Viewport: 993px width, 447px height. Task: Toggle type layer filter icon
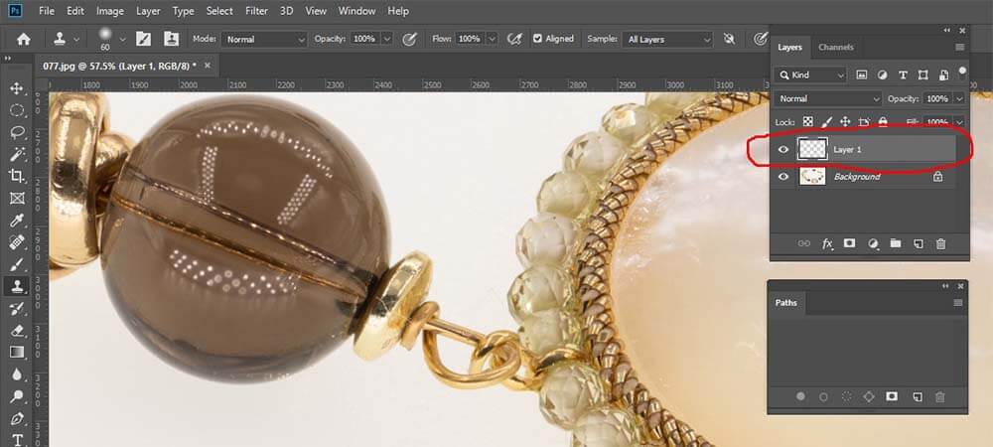click(903, 74)
